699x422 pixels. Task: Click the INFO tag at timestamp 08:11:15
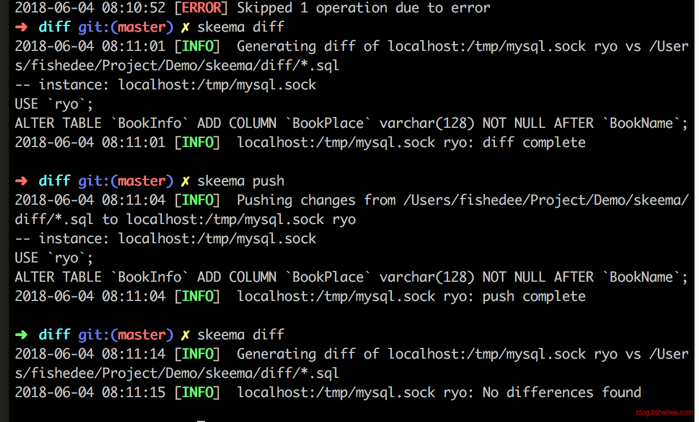pyautogui.click(x=197, y=393)
